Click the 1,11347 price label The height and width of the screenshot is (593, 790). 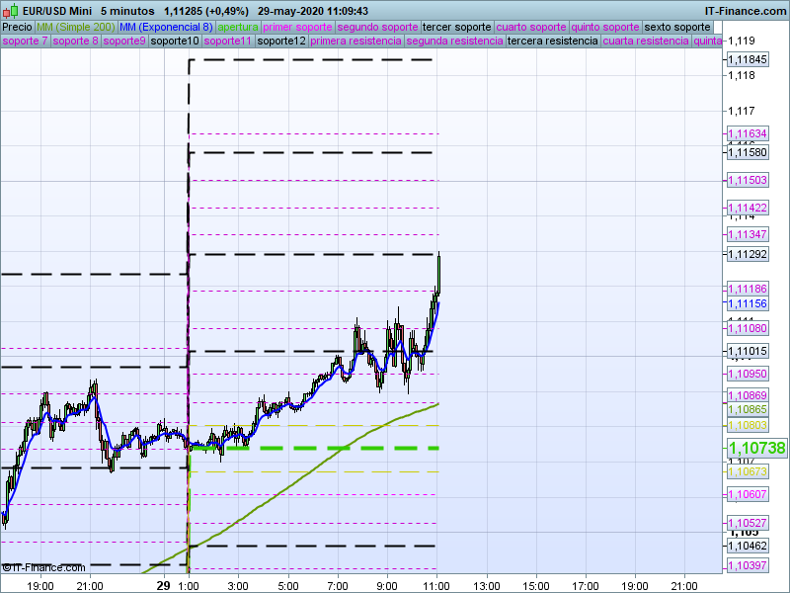click(x=748, y=234)
